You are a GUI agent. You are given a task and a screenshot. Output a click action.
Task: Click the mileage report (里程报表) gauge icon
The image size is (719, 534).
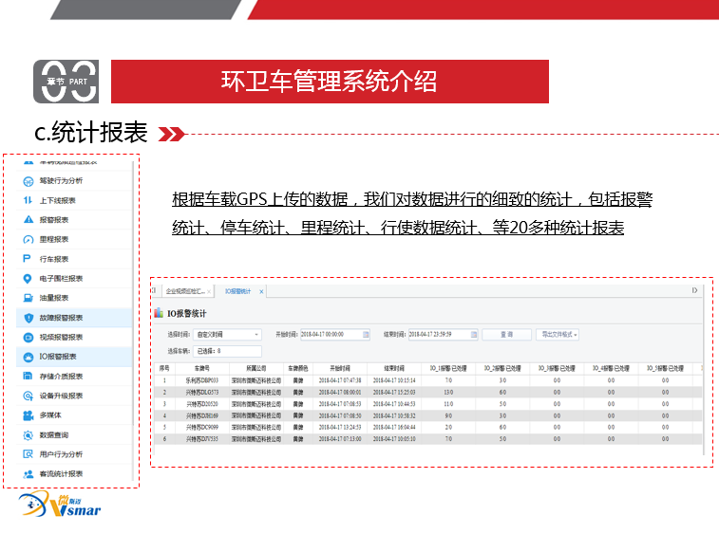coord(28,239)
